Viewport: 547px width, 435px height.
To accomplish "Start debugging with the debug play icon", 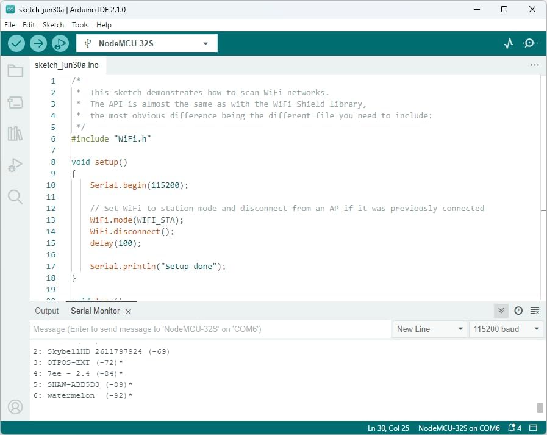I will [60, 44].
